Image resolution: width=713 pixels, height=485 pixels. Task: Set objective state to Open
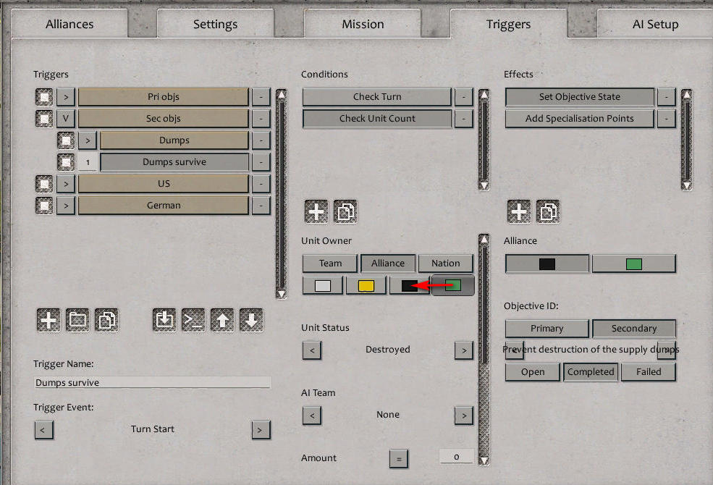(533, 372)
